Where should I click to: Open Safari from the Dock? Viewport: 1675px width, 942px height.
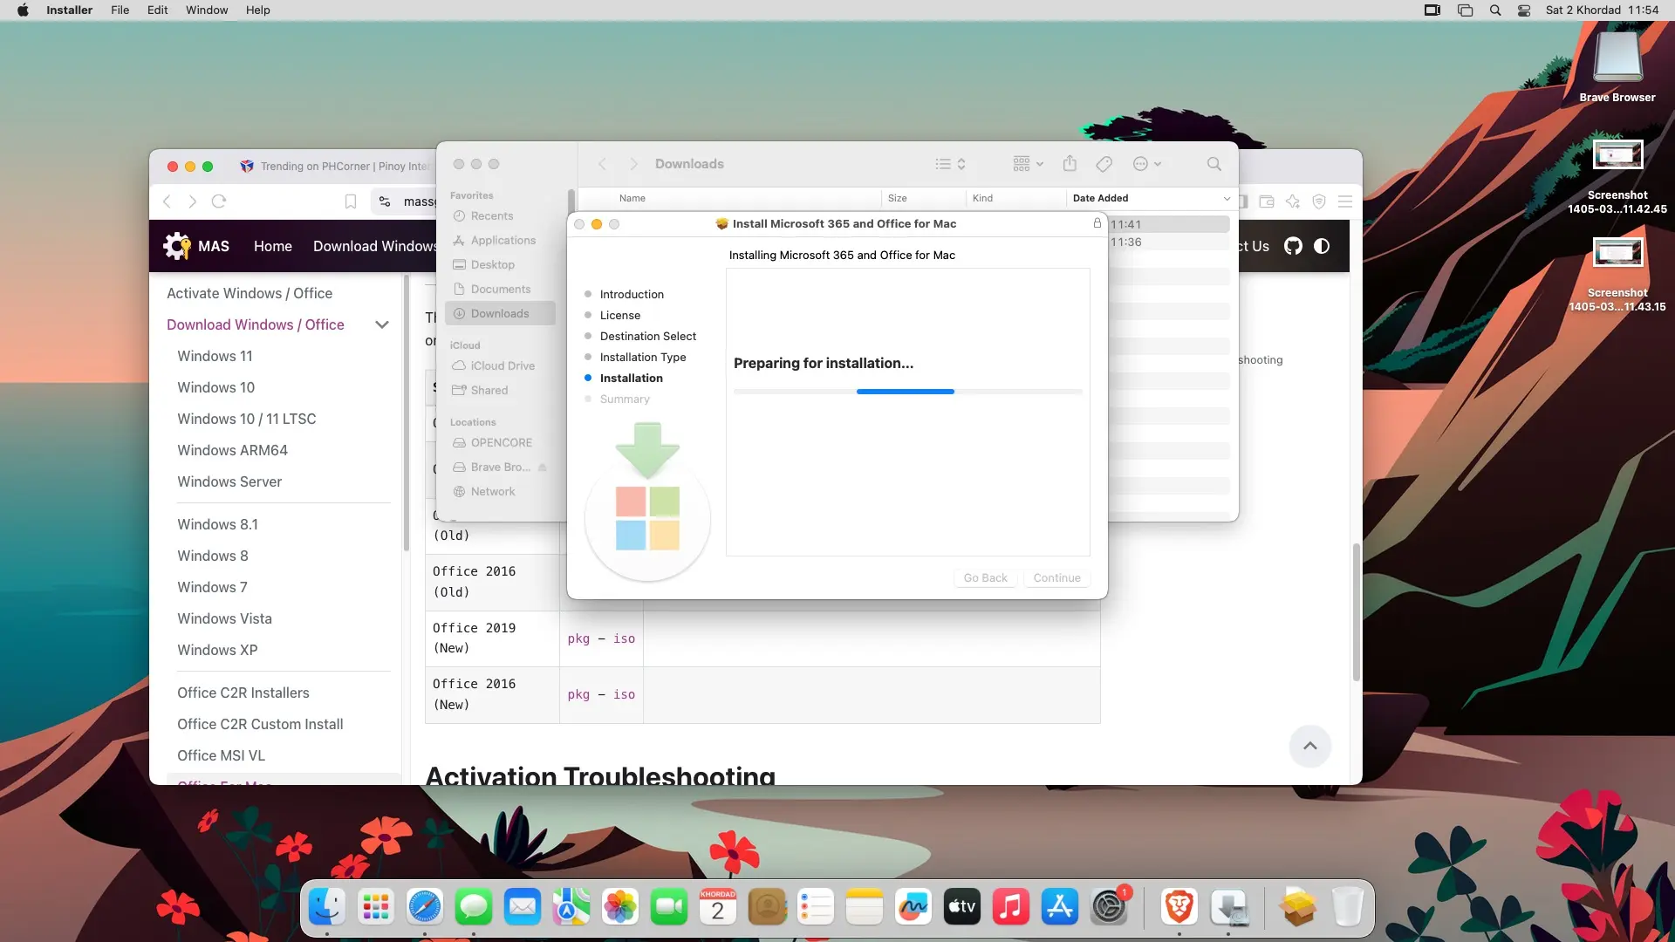425,907
